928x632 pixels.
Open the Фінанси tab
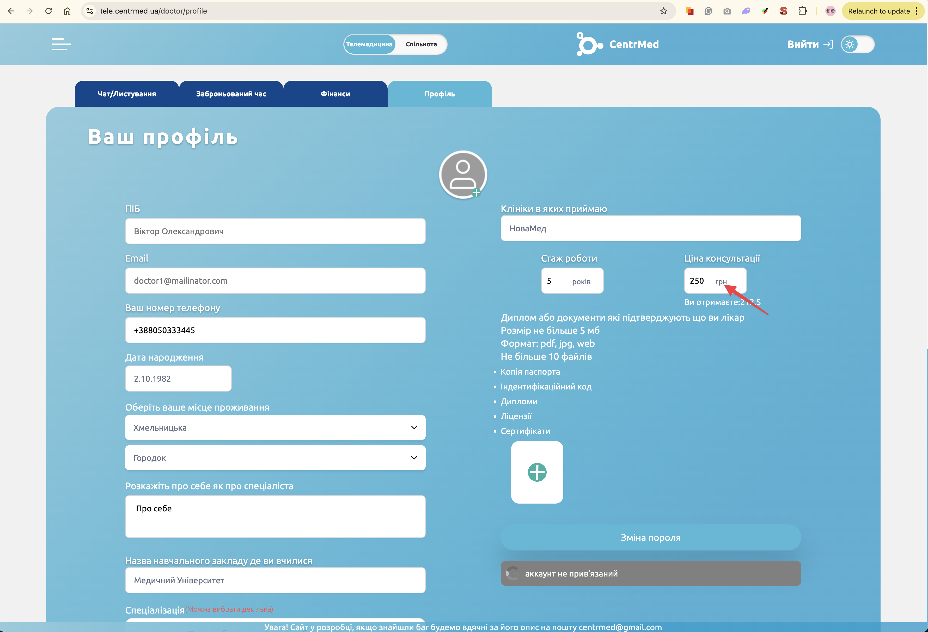[x=335, y=94]
